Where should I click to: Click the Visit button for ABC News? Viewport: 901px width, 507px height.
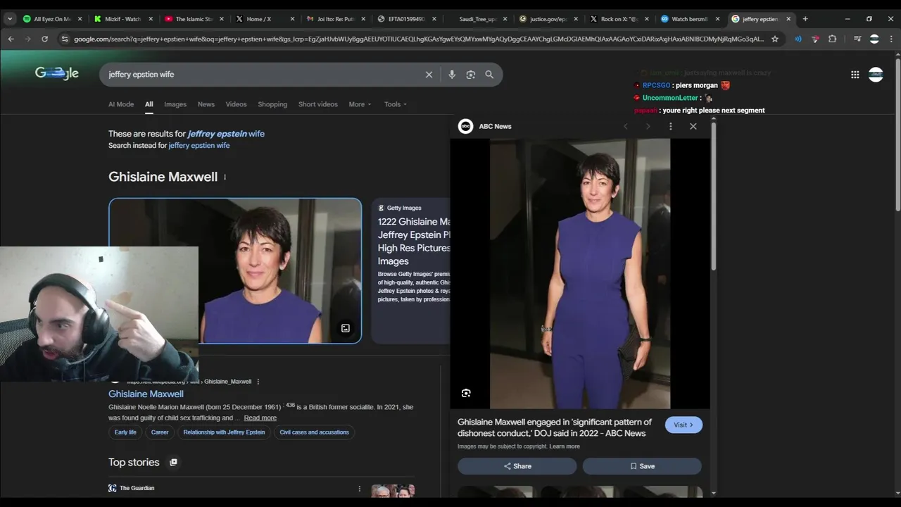coord(683,425)
